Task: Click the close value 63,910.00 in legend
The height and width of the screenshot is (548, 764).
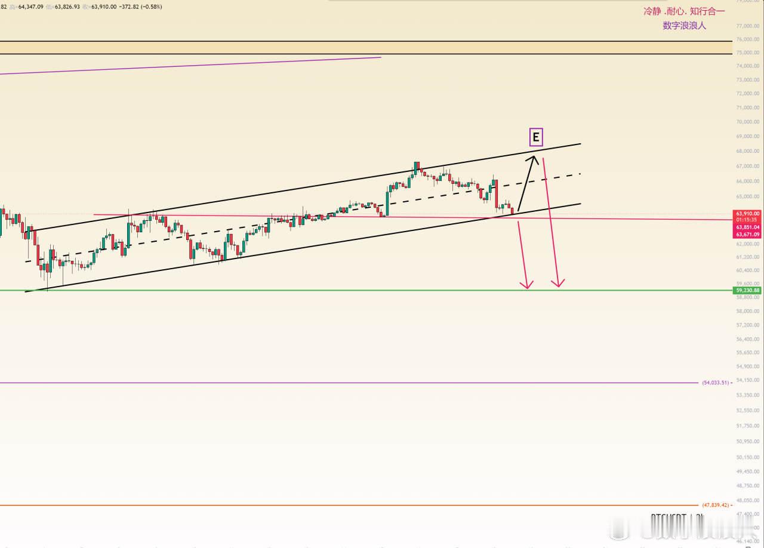Action: [x=103, y=7]
